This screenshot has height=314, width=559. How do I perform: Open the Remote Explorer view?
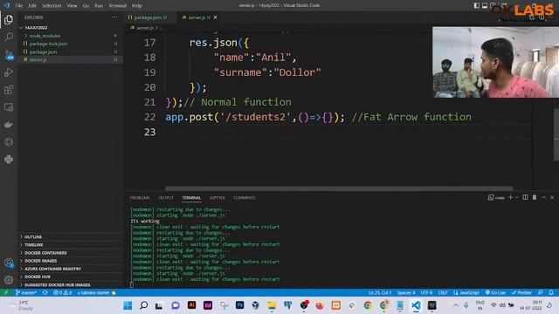pyautogui.click(x=9, y=106)
